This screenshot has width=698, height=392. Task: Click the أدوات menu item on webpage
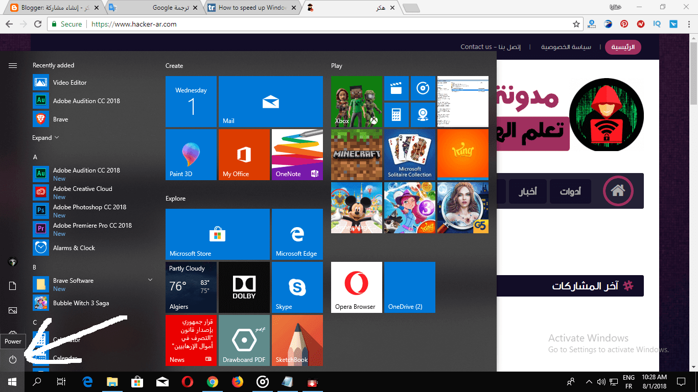click(x=570, y=192)
